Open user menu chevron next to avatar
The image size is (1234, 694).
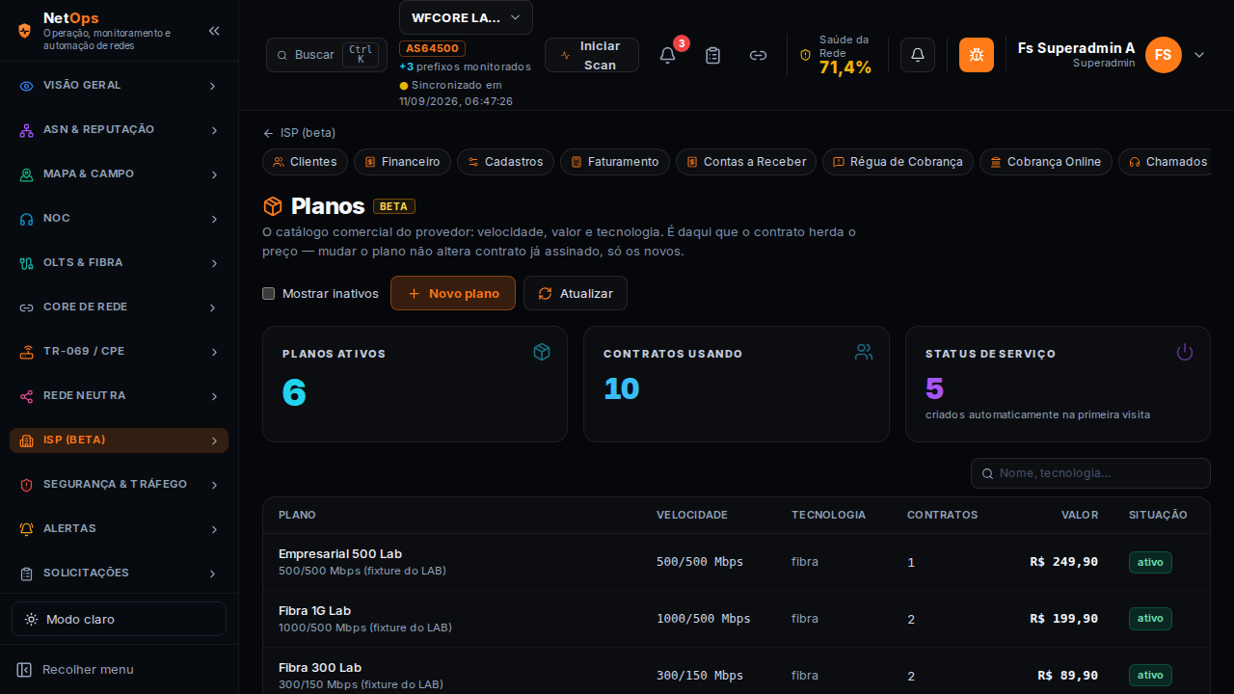[1199, 55]
